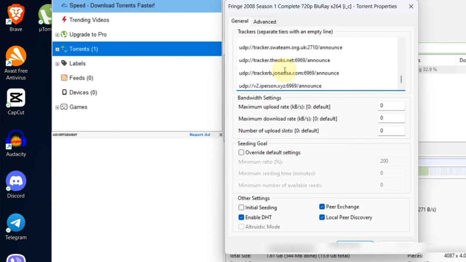This screenshot has width=466, height=262.
Task: Switch to the General tab
Action: [240, 21]
